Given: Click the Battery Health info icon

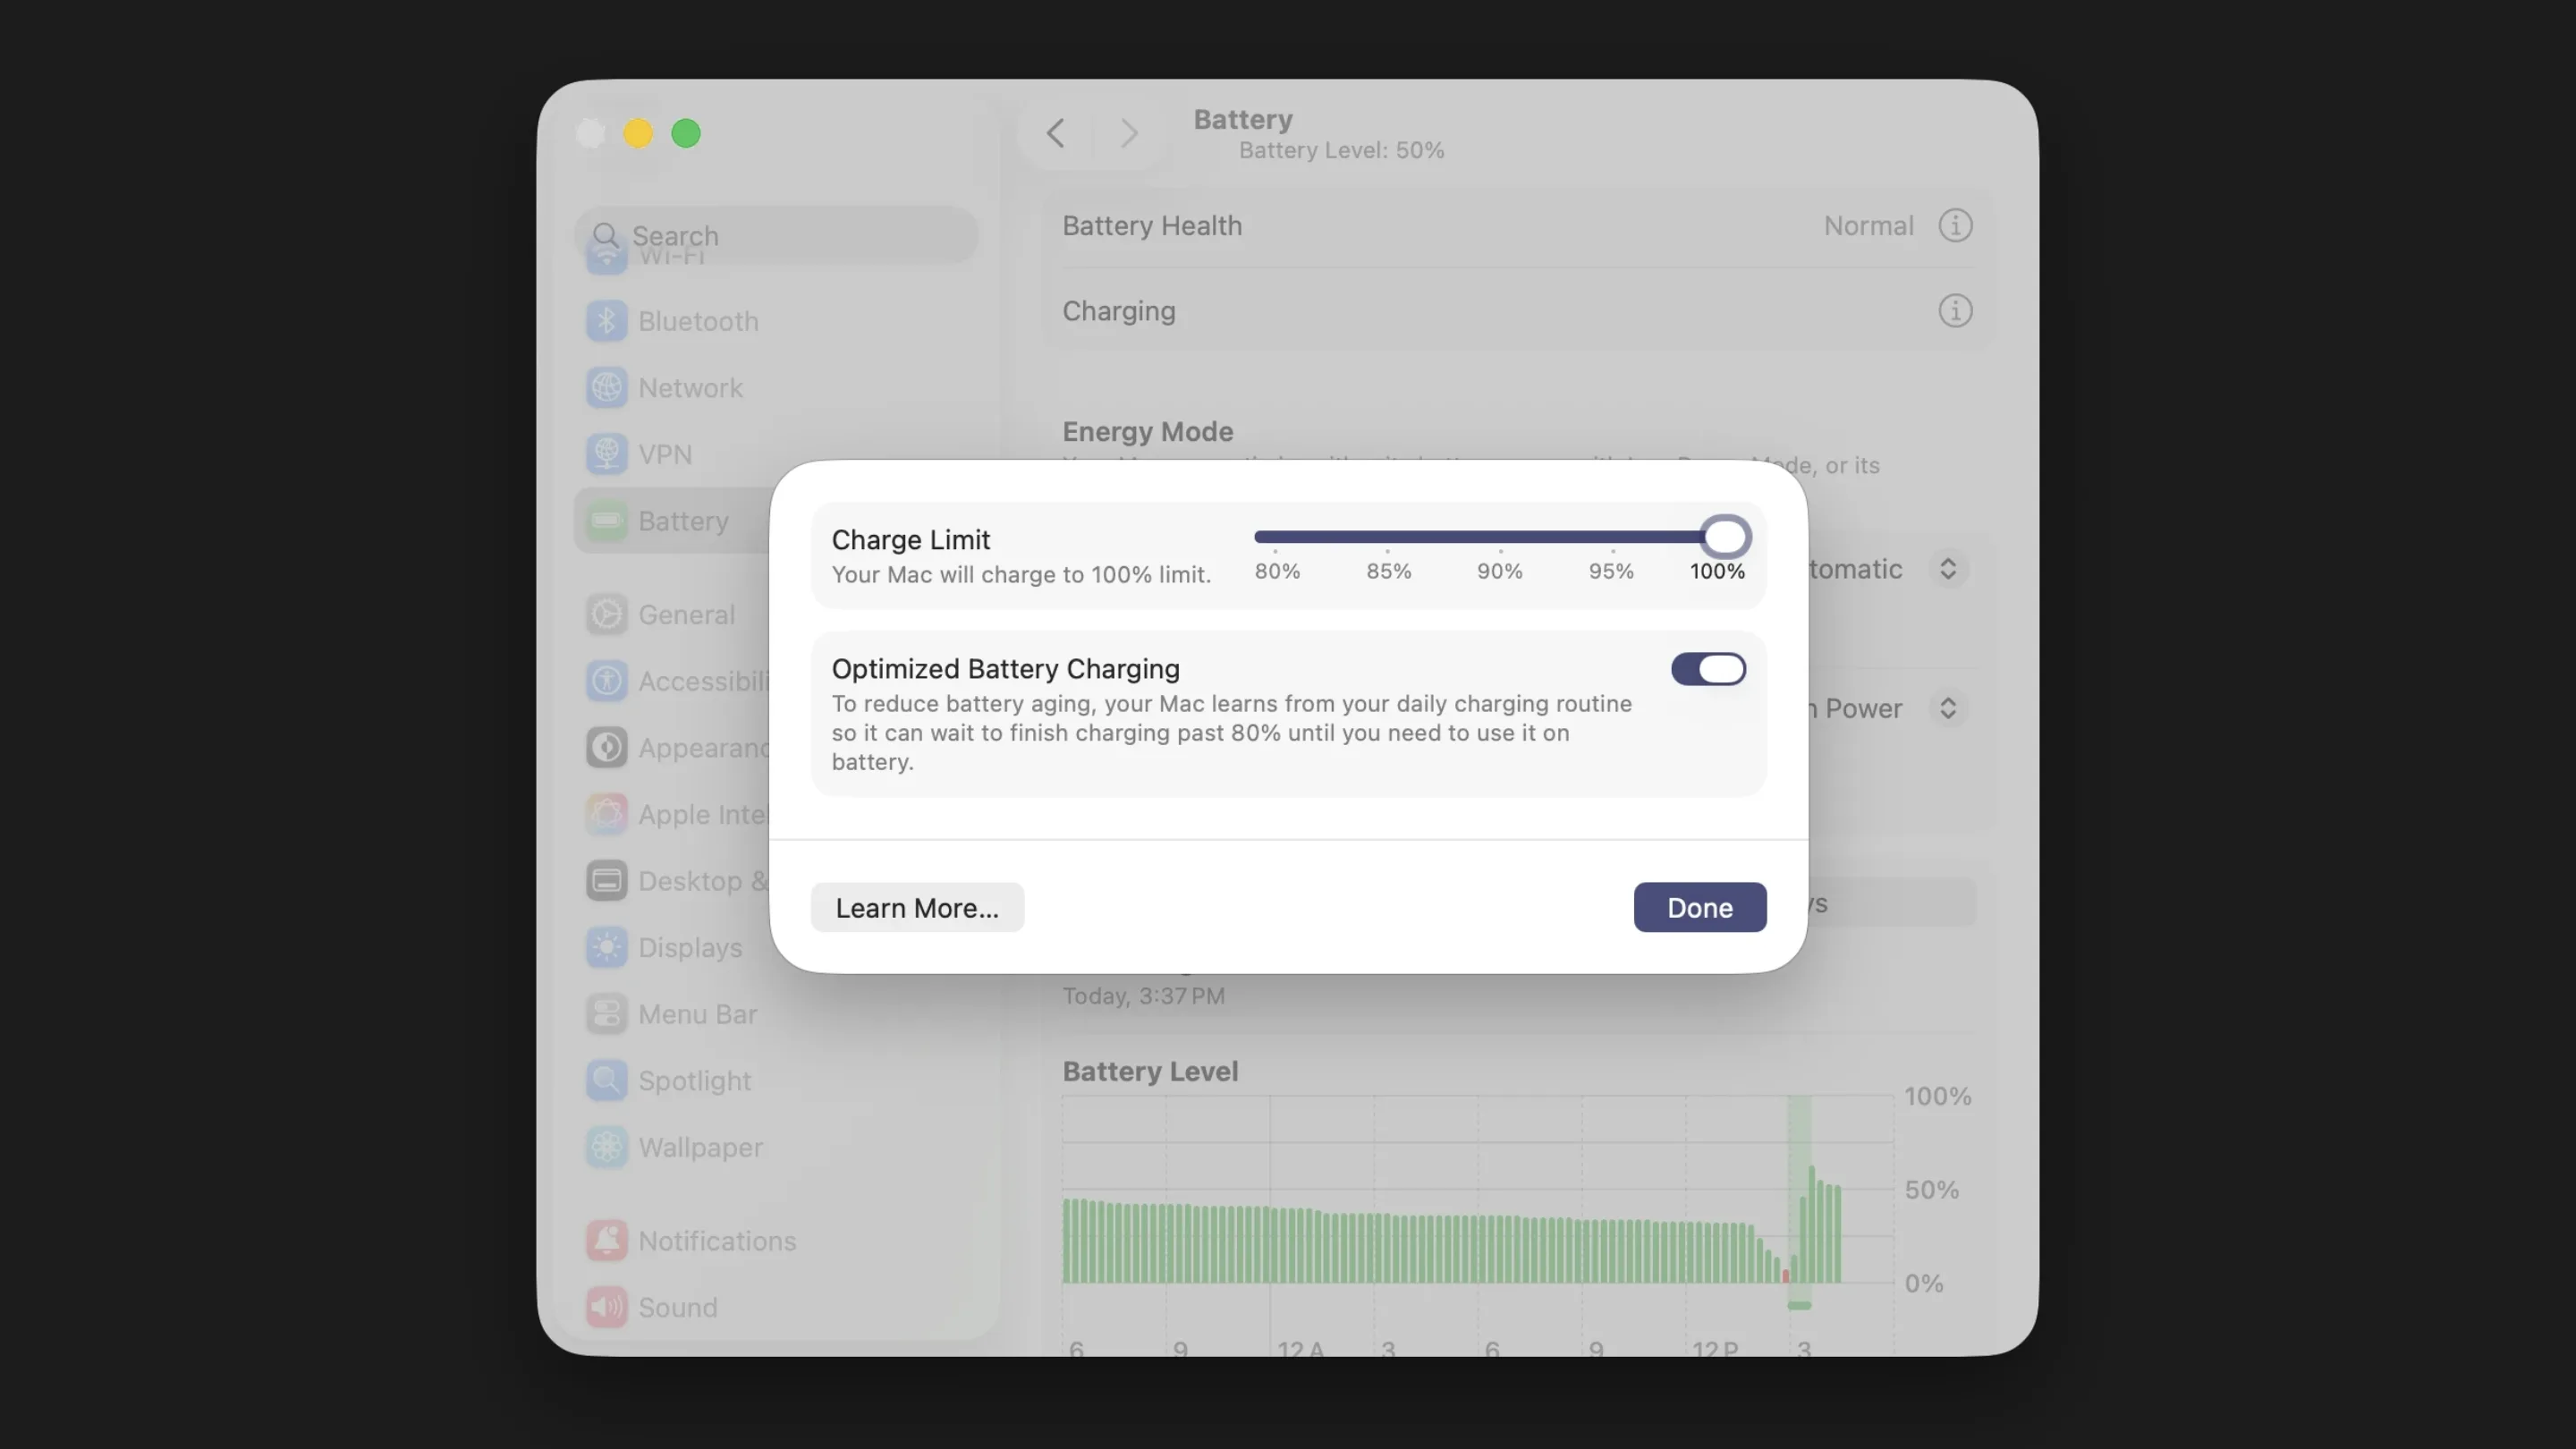Looking at the screenshot, I should point(1955,225).
